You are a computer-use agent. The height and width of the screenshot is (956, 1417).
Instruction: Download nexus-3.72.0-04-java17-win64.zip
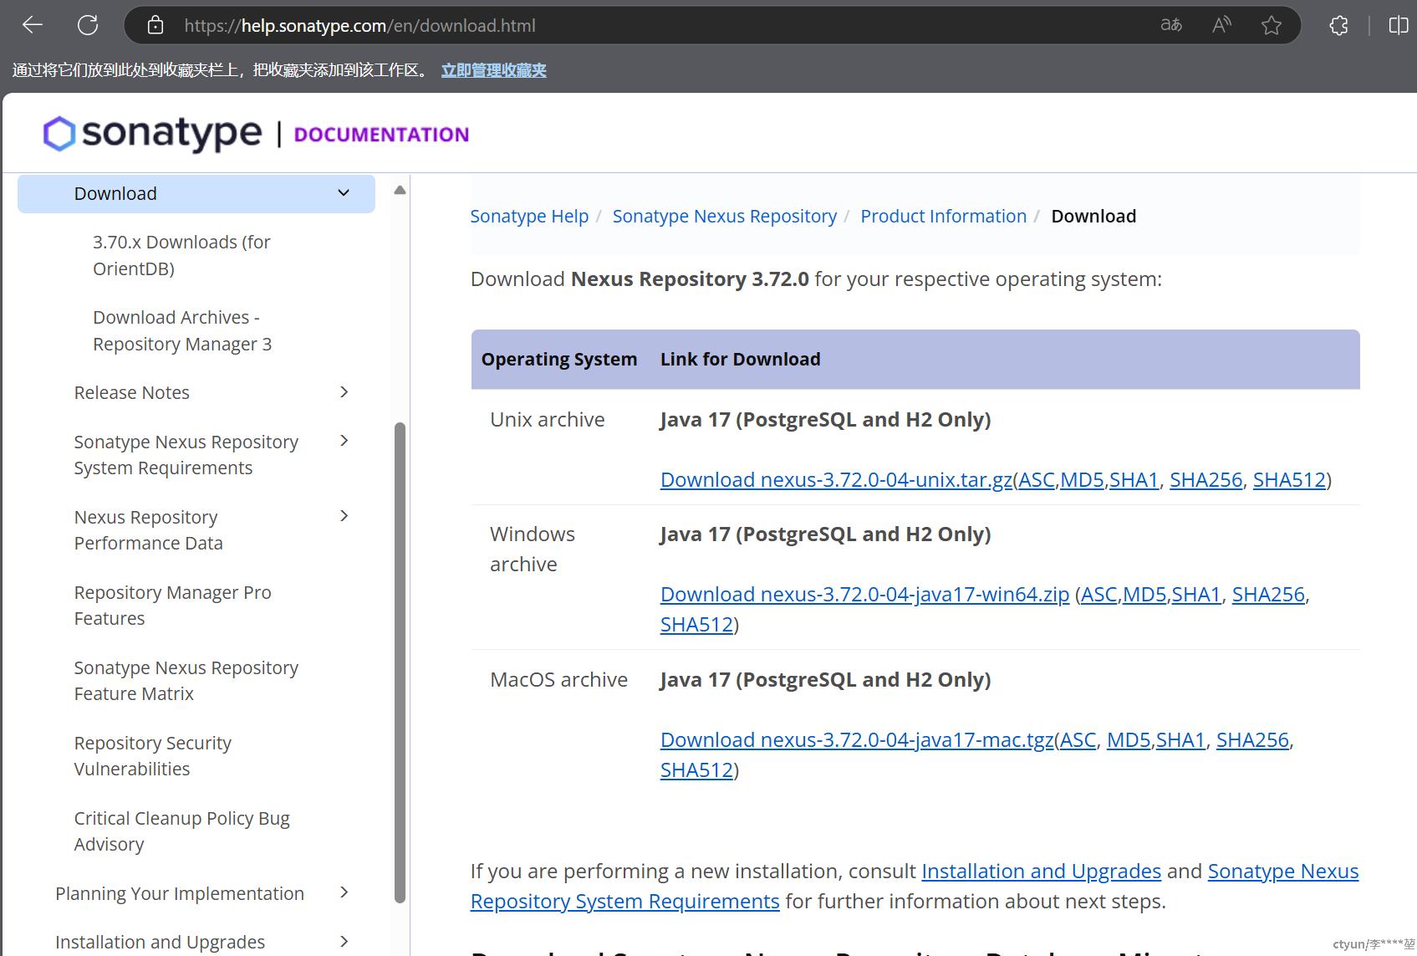click(x=864, y=594)
